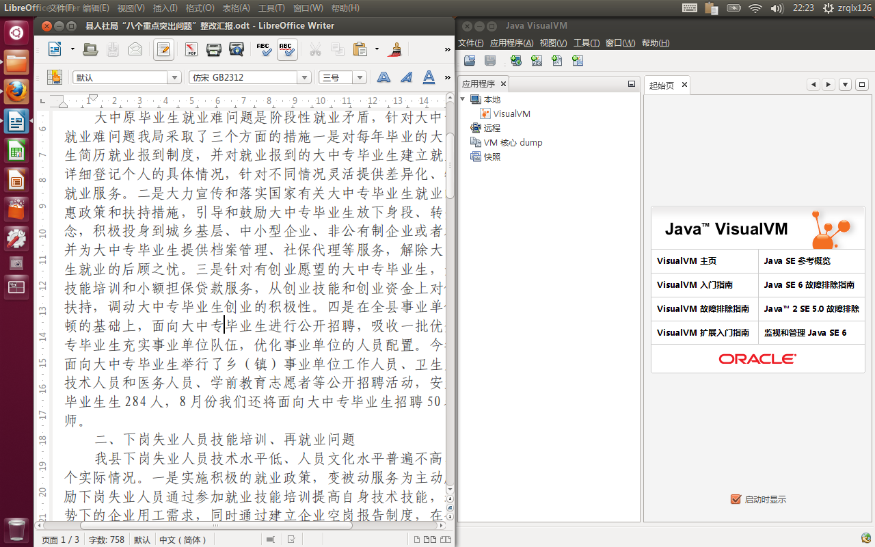Collapse the 本地 tree node arrow
Image resolution: width=875 pixels, height=547 pixels.
pyautogui.click(x=463, y=99)
